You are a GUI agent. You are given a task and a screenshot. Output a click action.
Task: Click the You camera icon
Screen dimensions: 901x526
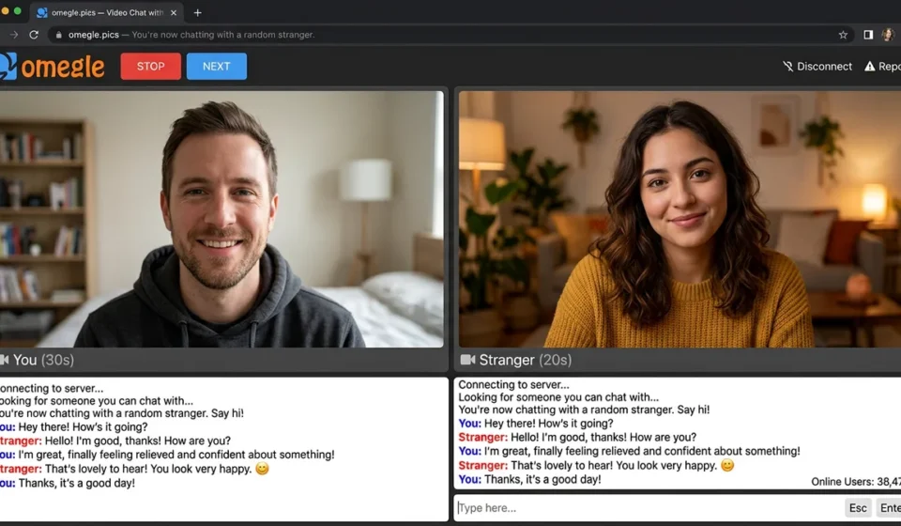coord(5,360)
